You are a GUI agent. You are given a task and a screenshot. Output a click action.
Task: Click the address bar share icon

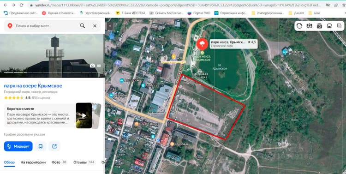(336, 5)
